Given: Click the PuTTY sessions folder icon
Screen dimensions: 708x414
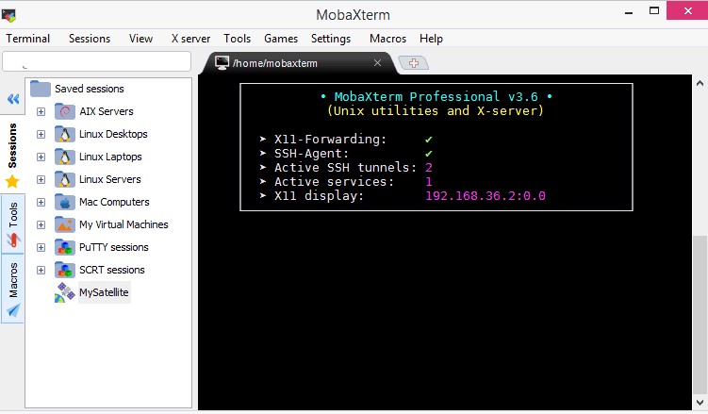Looking at the screenshot, I should [x=64, y=247].
